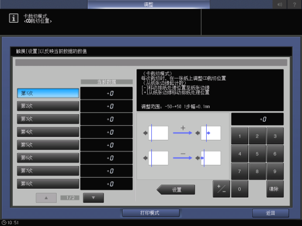Select the 第6次 row button

point(48,158)
